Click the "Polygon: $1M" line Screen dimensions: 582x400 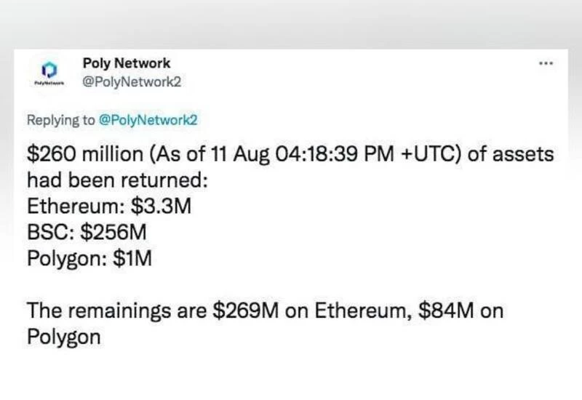(89, 258)
